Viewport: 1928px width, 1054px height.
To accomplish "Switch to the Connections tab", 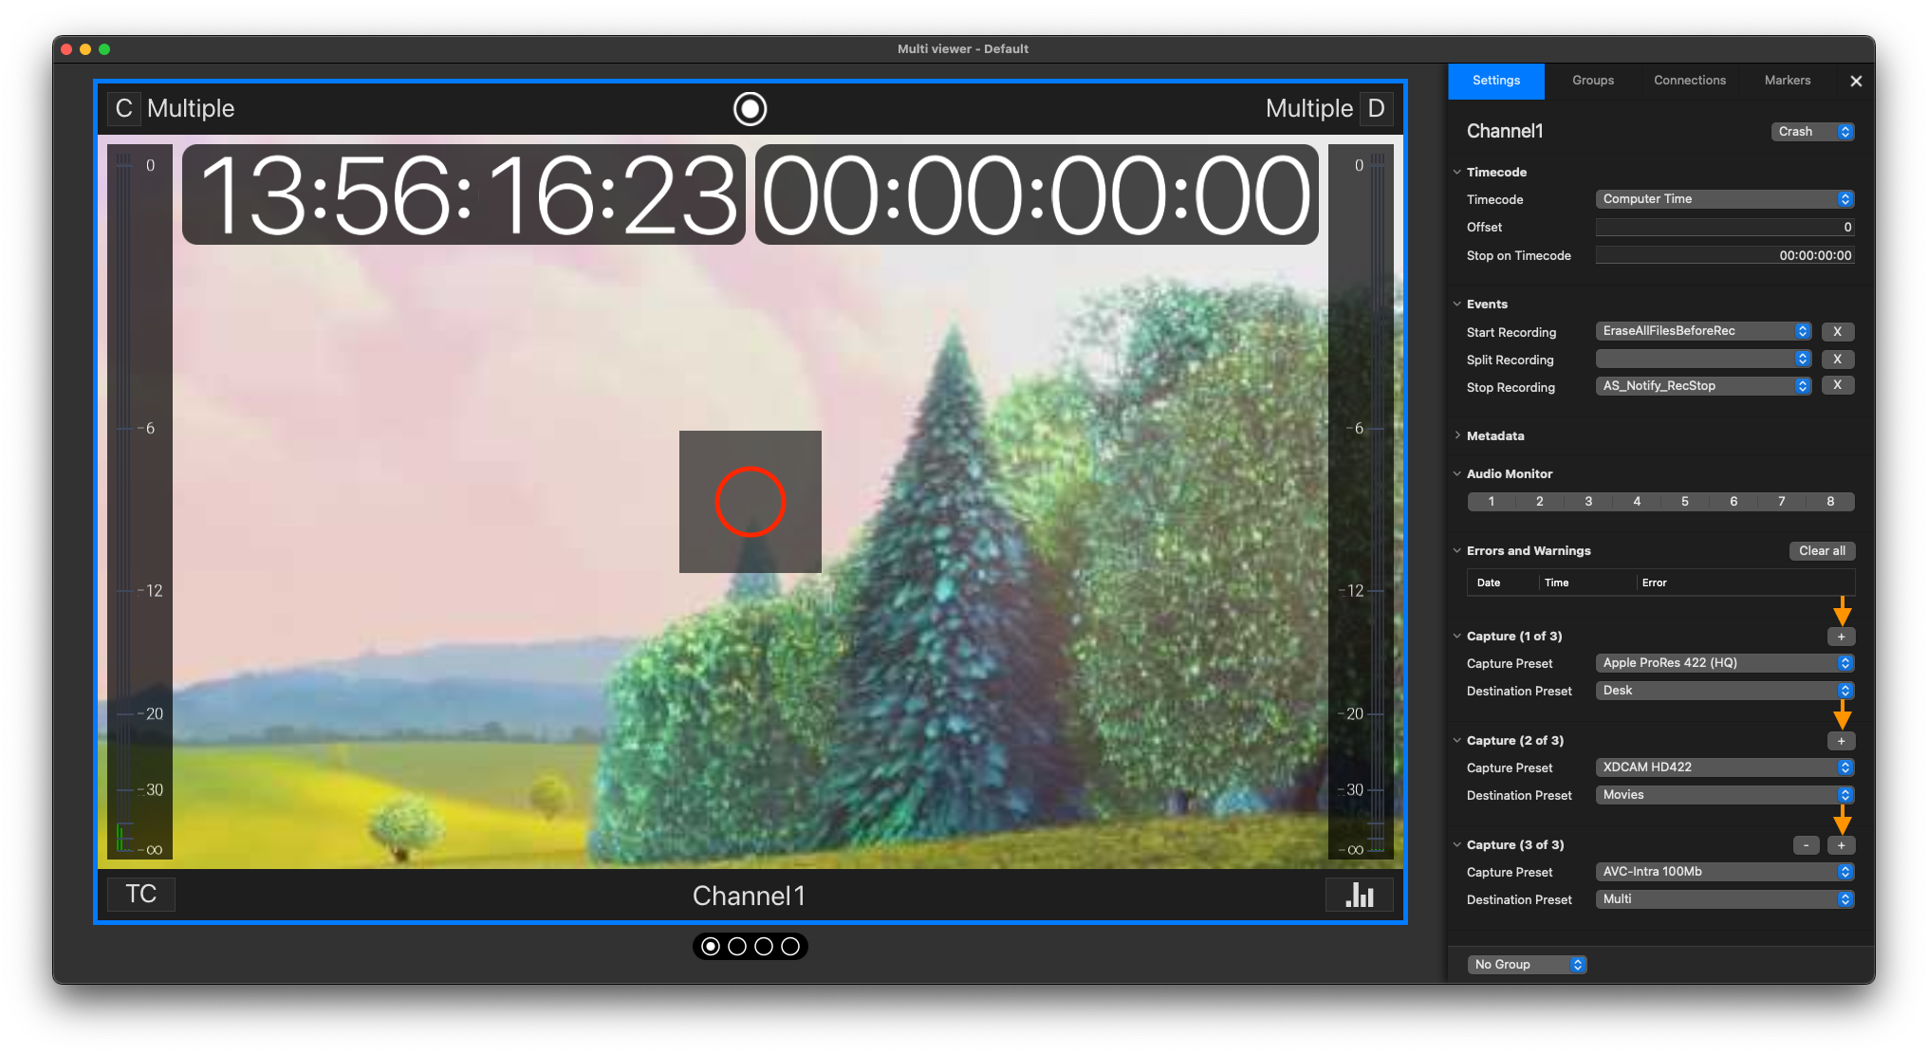I will (1689, 82).
